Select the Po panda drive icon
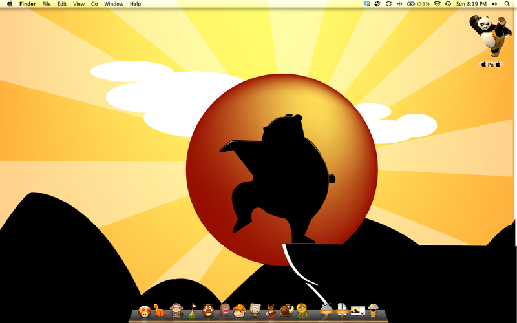 pyautogui.click(x=491, y=36)
